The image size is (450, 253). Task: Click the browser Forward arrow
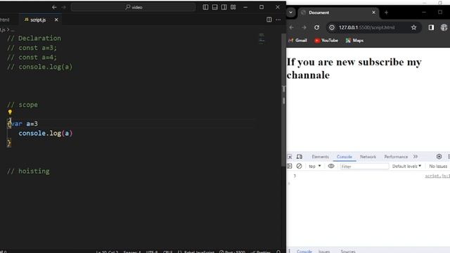304,27
